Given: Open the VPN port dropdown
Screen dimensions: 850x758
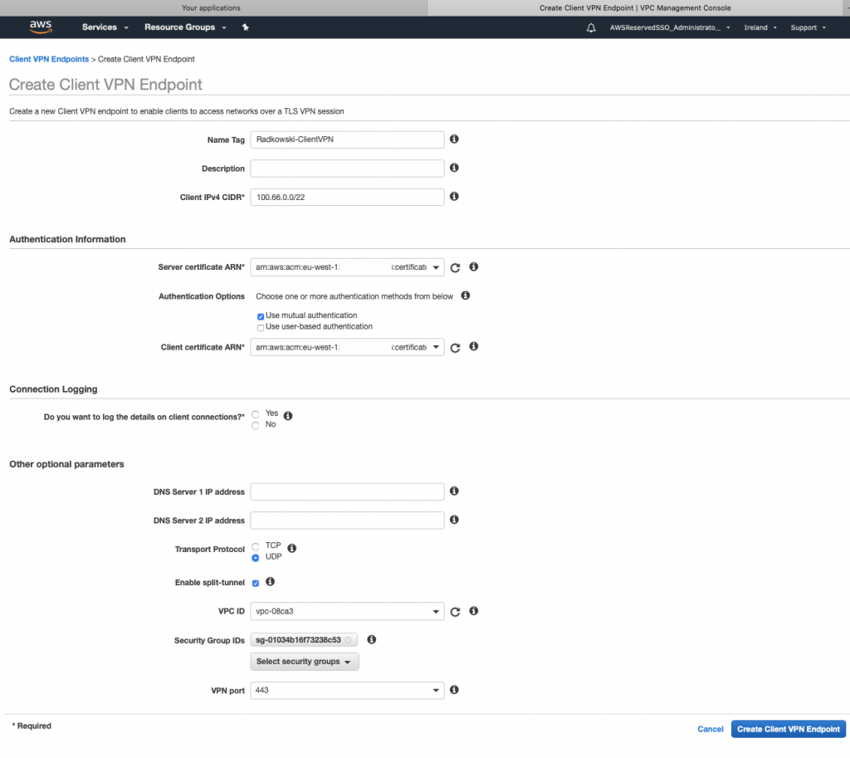Looking at the screenshot, I should point(348,690).
